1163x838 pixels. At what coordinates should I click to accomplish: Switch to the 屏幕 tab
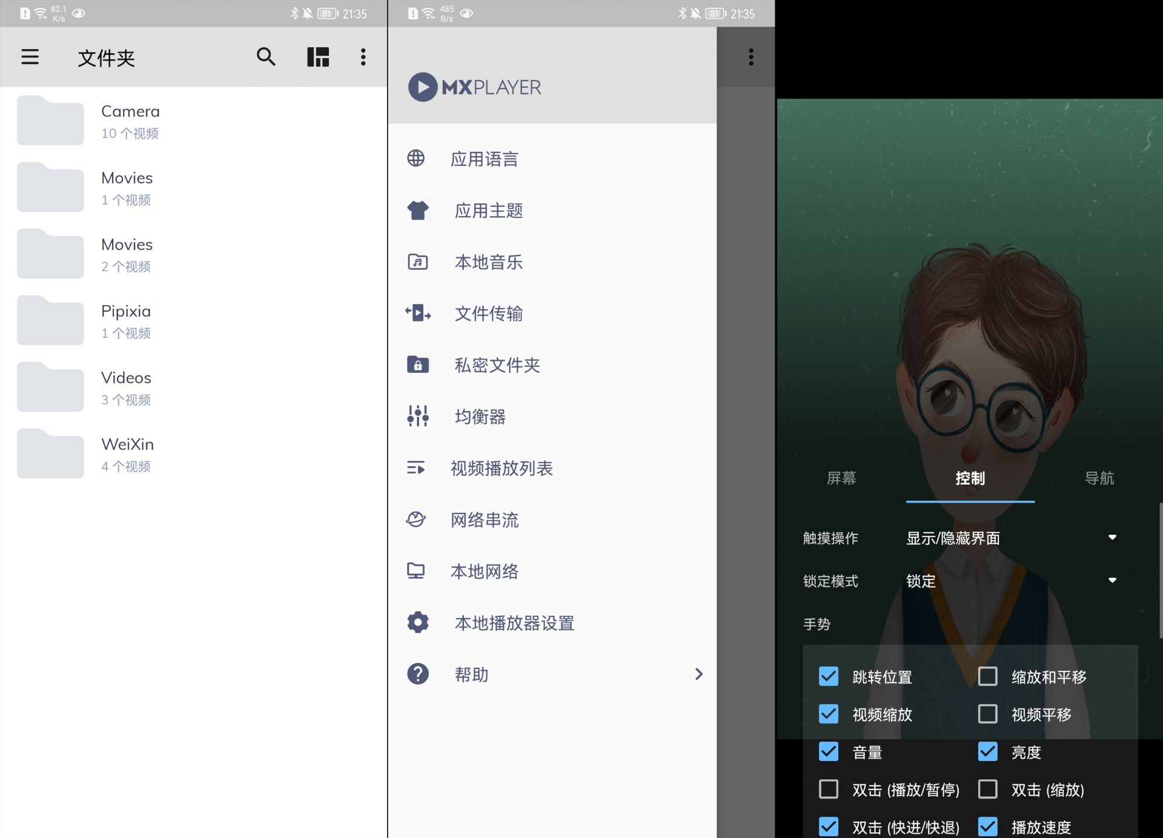click(841, 478)
